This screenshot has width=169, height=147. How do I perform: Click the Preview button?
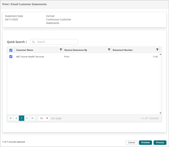point(145,143)
